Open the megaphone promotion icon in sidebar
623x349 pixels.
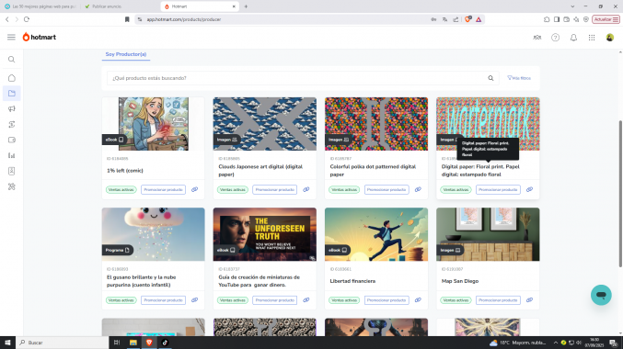click(x=12, y=109)
